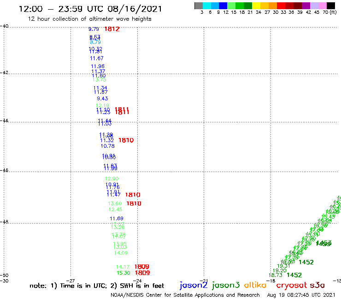The width and height of the screenshot is (341, 299).
Task: Click the longitude axis label -24
Action: click(137, 281)
